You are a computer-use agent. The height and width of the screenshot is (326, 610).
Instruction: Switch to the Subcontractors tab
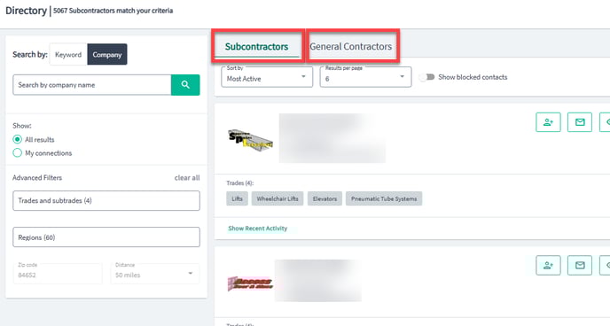click(x=257, y=47)
